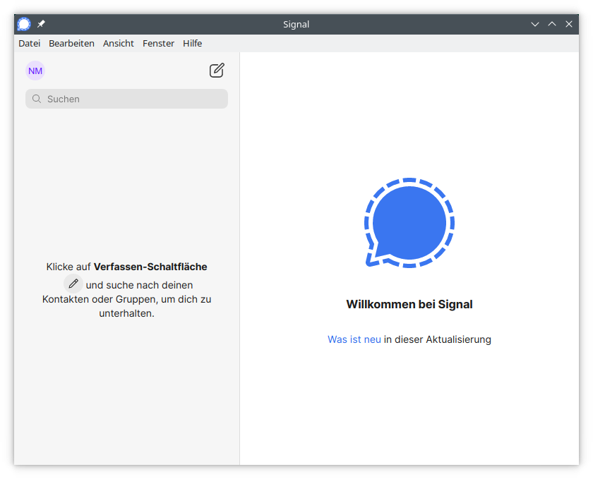Open the Datei menu

click(29, 43)
